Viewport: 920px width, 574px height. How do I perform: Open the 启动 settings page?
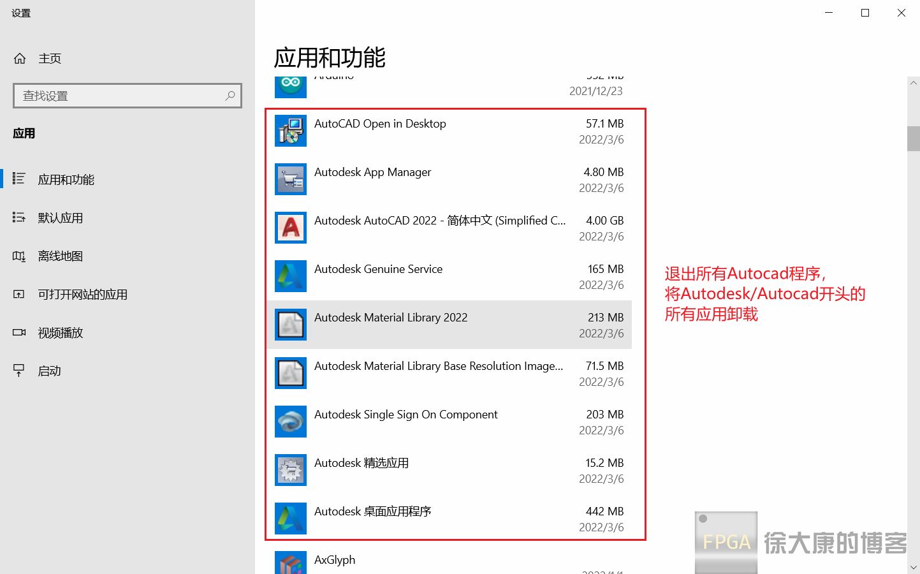[x=128, y=371]
